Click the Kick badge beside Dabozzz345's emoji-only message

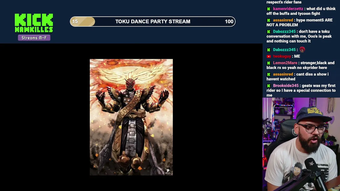[269, 50]
